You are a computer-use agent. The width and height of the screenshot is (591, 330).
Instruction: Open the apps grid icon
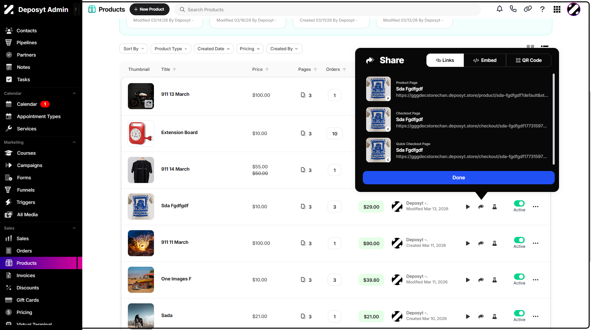(557, 9)
